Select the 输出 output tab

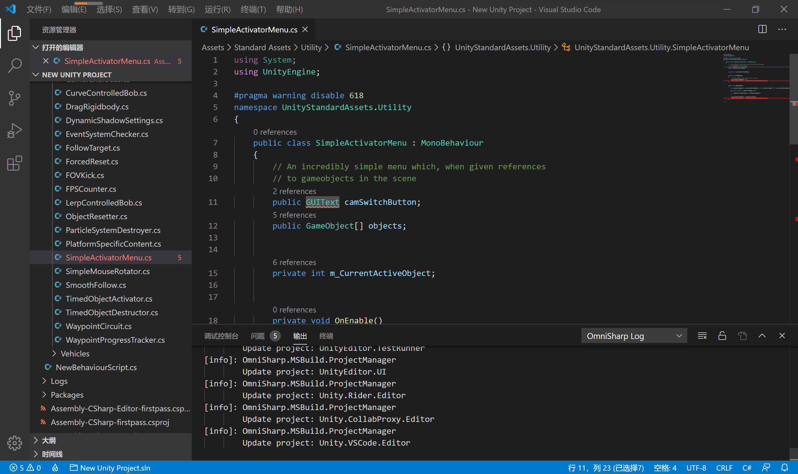pos(300,336)
